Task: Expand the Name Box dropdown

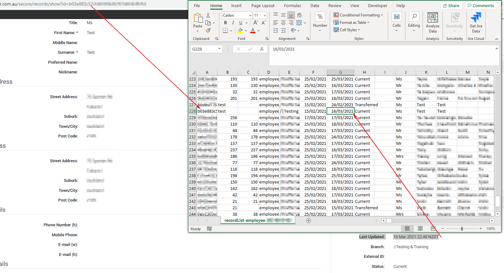Action: point(219,49)
